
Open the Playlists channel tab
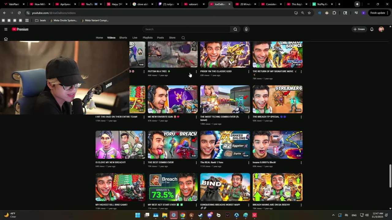pos(148,38)
